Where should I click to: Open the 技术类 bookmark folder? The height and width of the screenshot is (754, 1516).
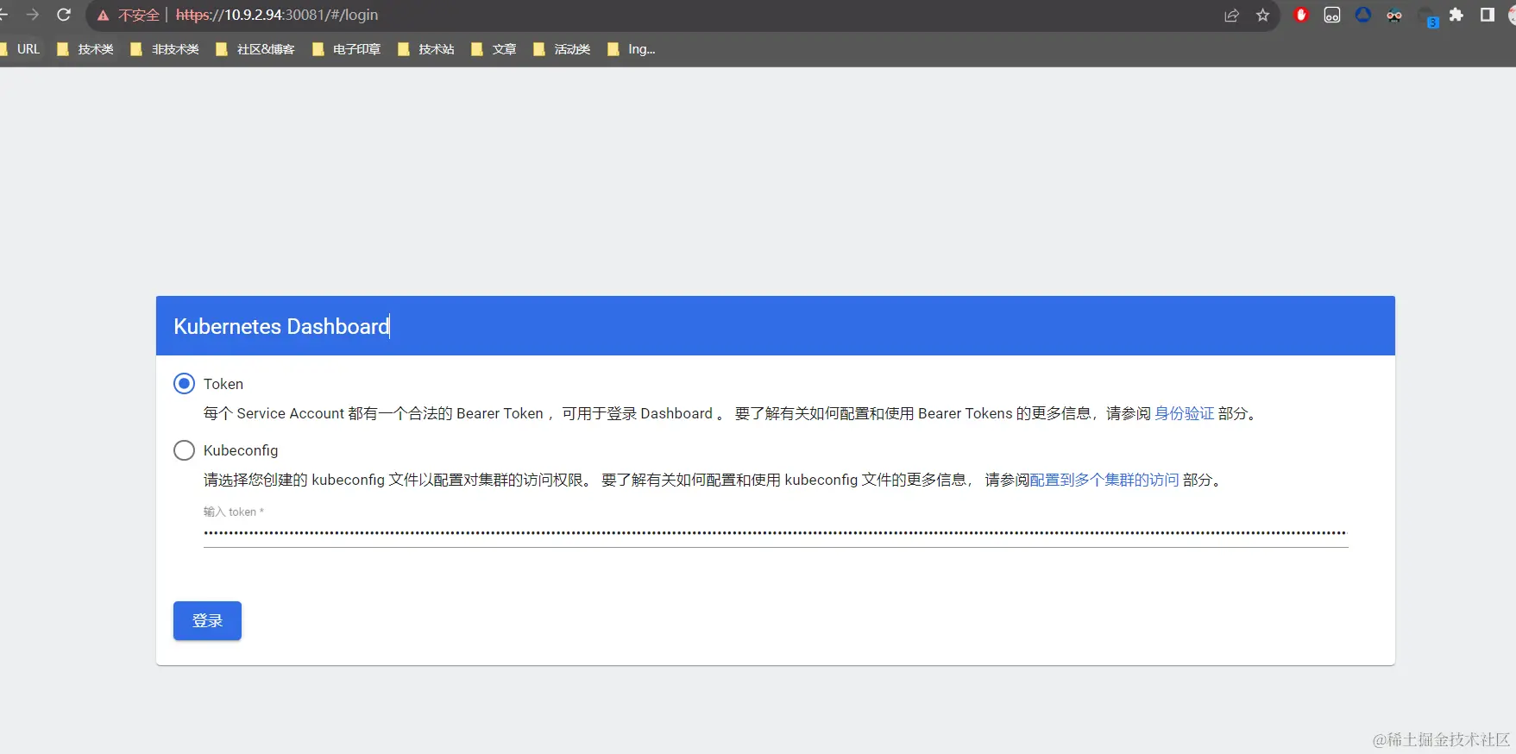click(85, 49)
